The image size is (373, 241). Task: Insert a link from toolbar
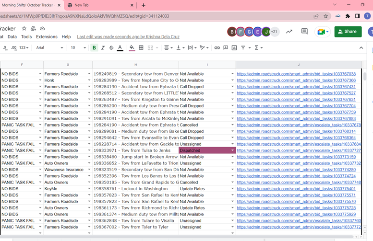tap(217, 48)
